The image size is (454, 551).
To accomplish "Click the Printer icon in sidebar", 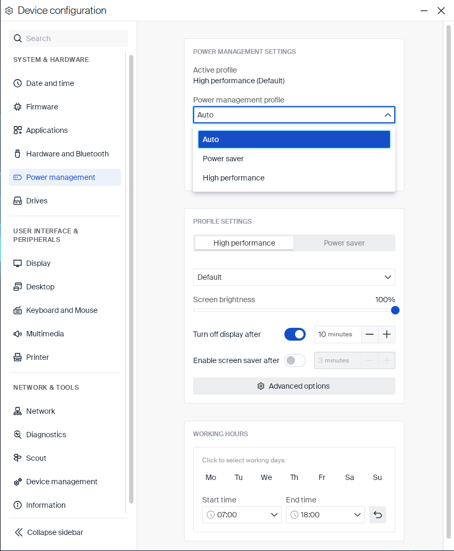I will click(18, 357).
